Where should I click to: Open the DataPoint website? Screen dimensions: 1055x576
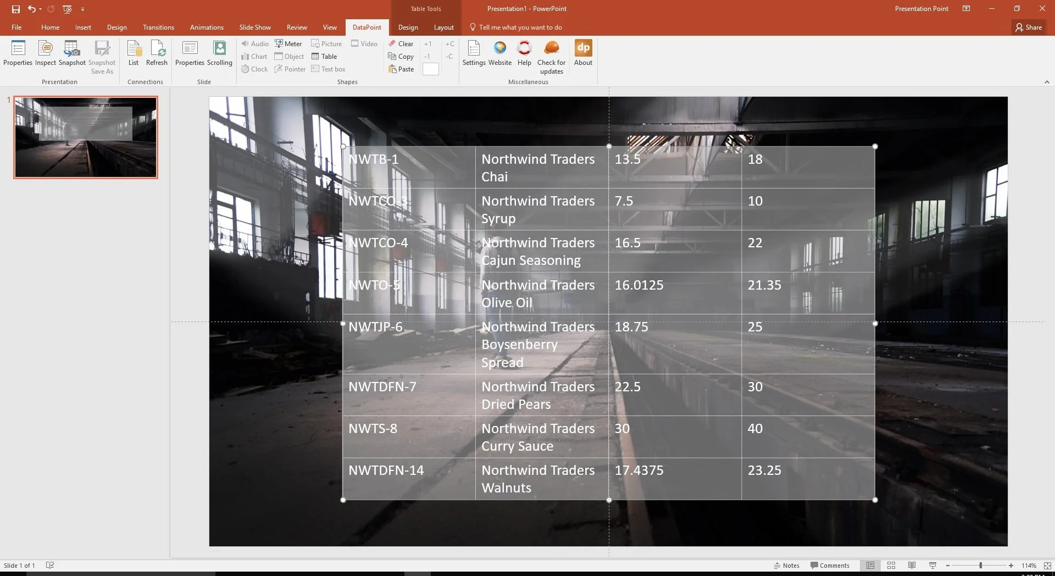pyautogui.click(x=499, y=53)
